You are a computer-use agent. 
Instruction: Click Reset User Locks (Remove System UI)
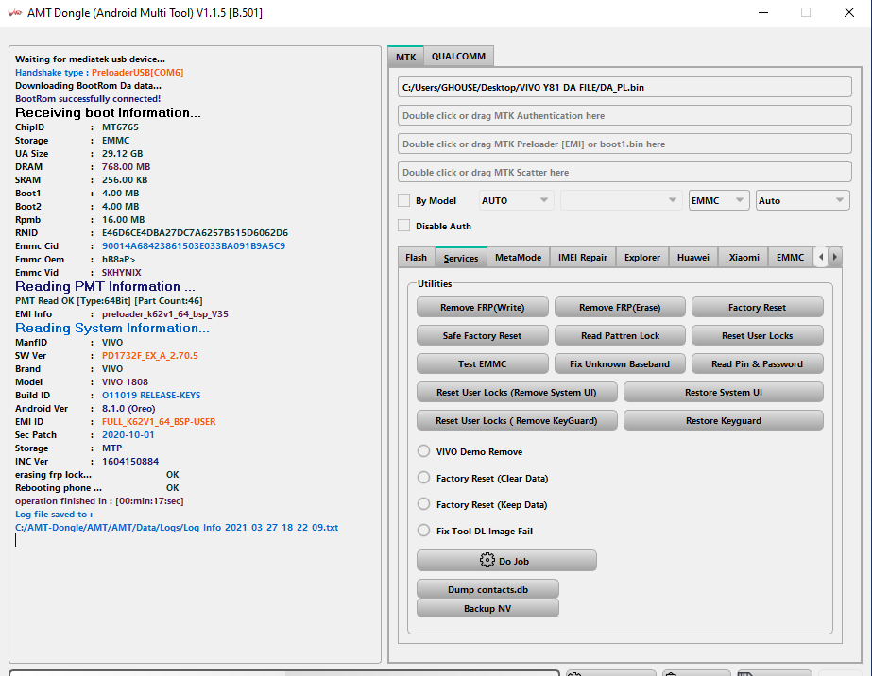[x=517, y=393]
